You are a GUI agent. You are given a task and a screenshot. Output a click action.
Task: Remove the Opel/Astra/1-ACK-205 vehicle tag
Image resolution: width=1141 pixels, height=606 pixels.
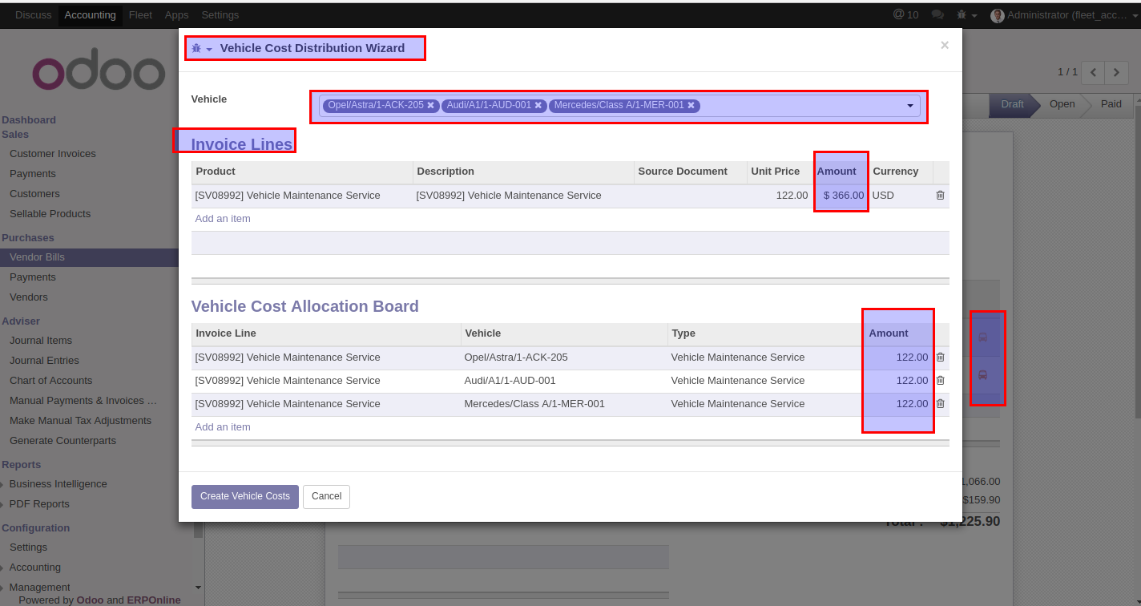pyautogui.click(x=430, y=105)
